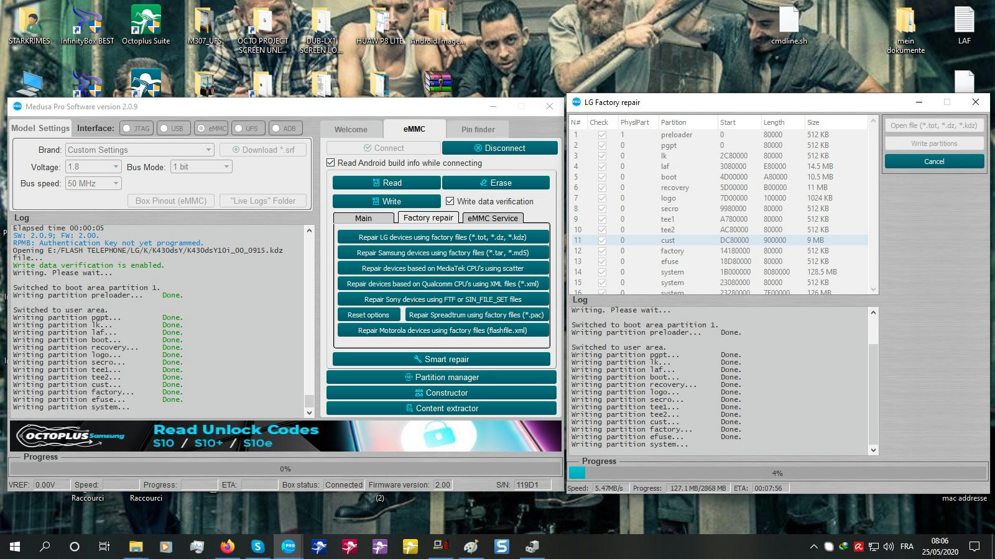The image size is (995, 559).
Task: Select the eMMC interface radio button
Action: (x=201, y=129)
